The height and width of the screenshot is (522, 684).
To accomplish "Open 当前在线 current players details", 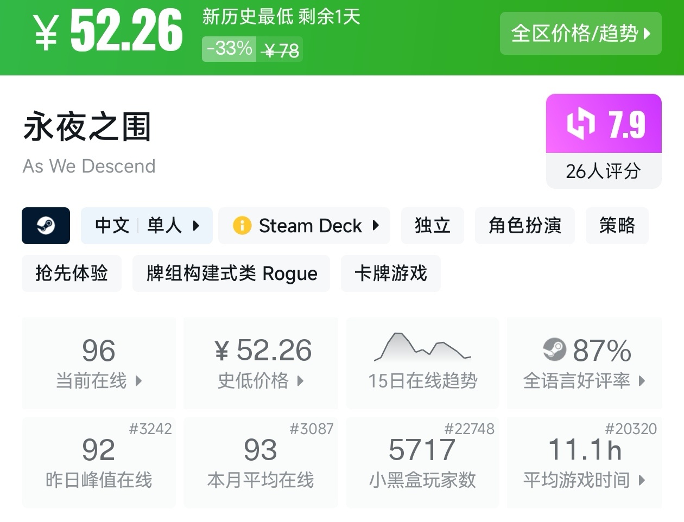I will [99, 362].
